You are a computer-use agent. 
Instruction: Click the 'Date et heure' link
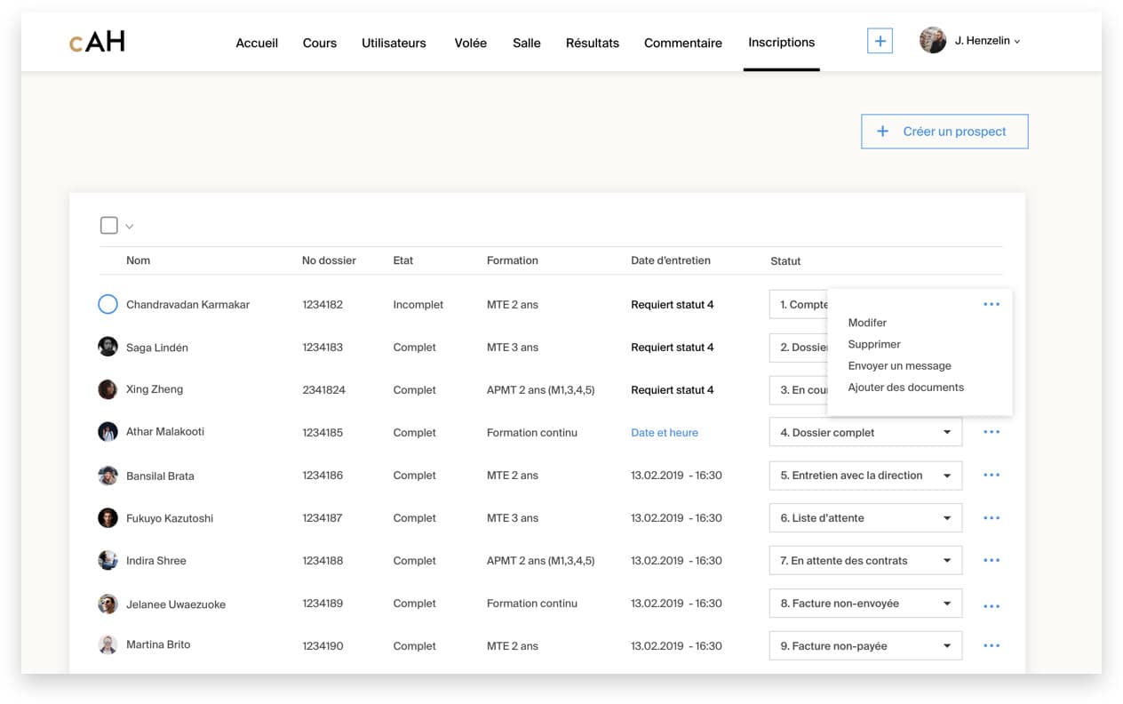tap(665, 433)
